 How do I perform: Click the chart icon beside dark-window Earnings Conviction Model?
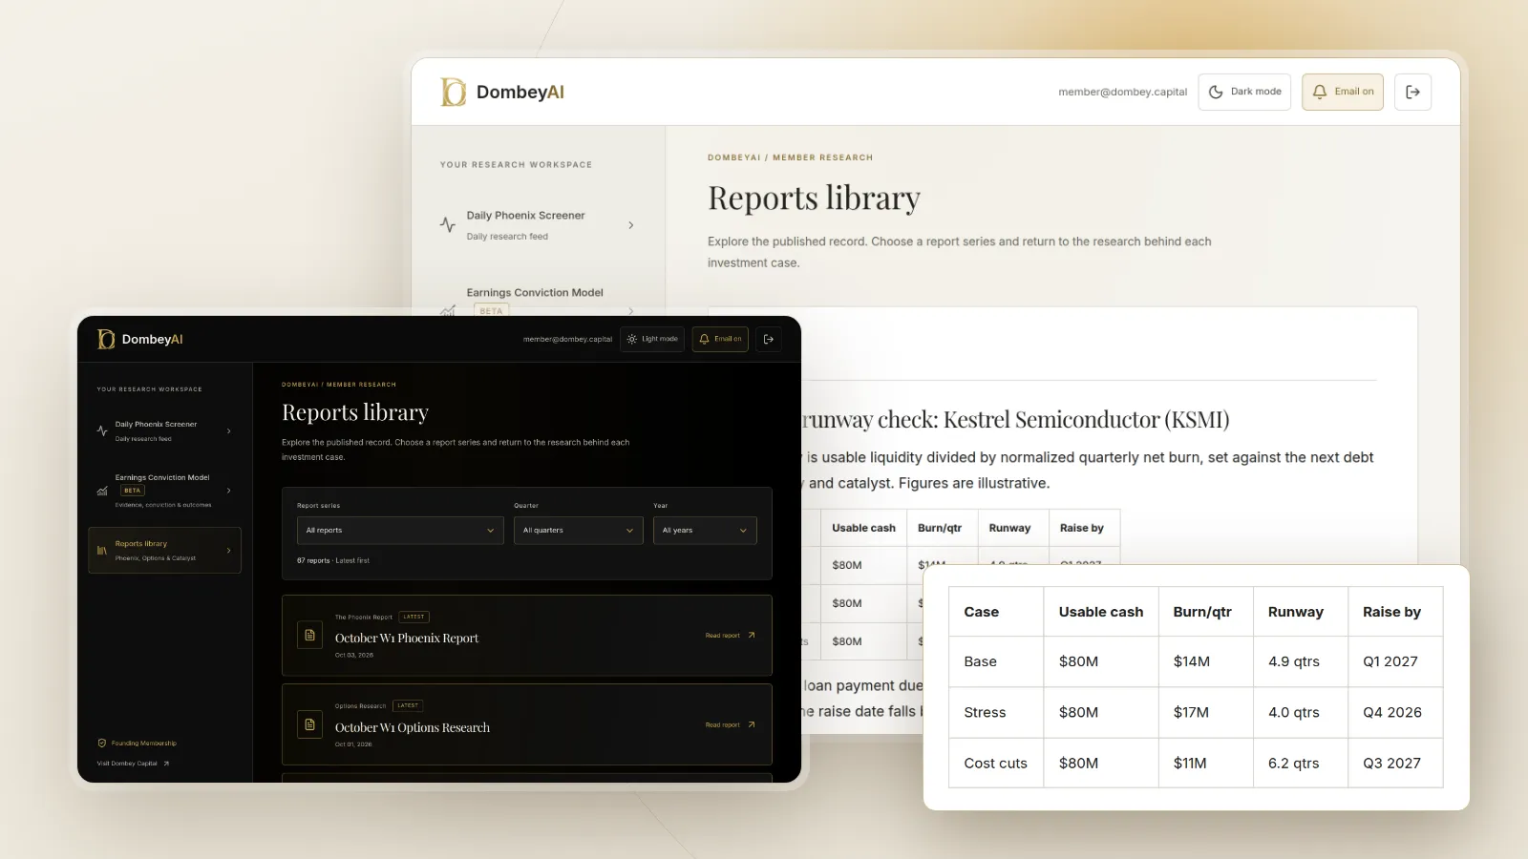click(x=102, y=491)
